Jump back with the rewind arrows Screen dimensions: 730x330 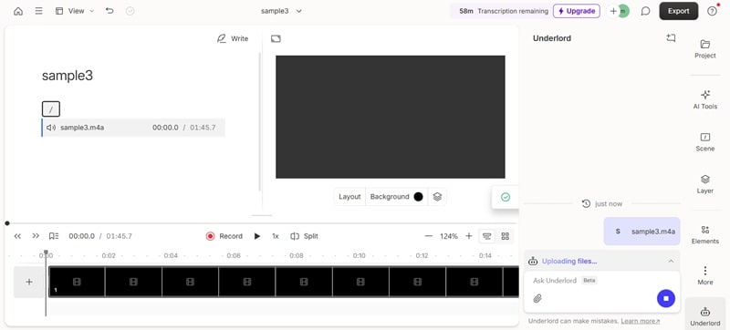click(17, 236)
